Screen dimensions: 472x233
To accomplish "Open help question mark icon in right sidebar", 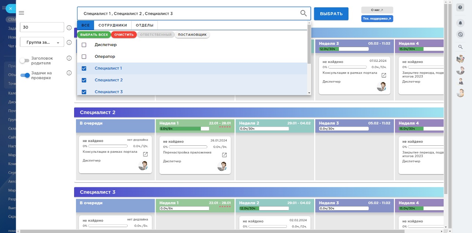I will (460, 7).
